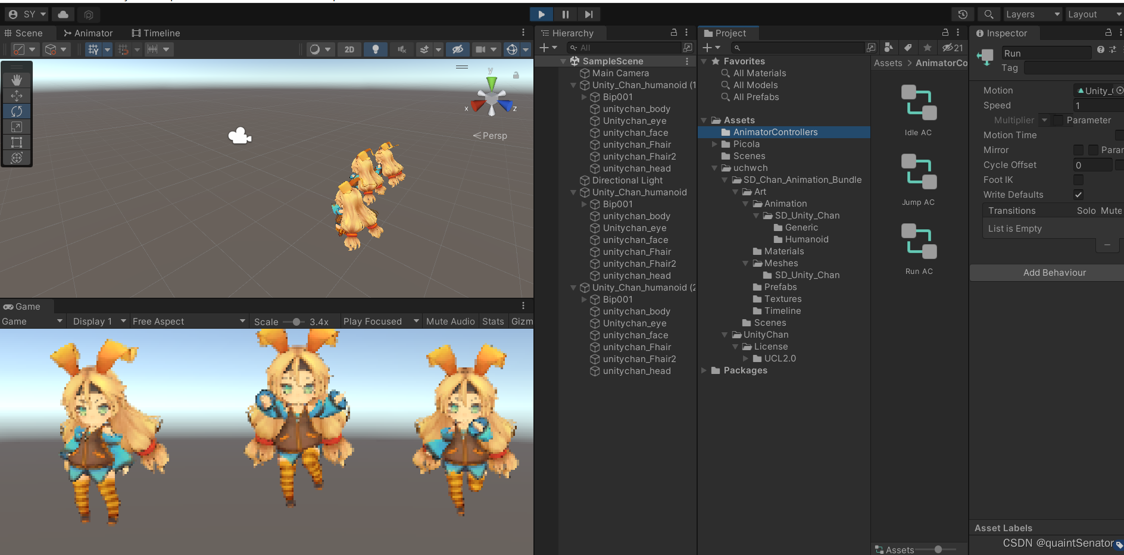Viewport: 1124px width, 555px height.
Task: Toggle 2D scene view mode
Action: pyautogui.click(x=349, y=49)
